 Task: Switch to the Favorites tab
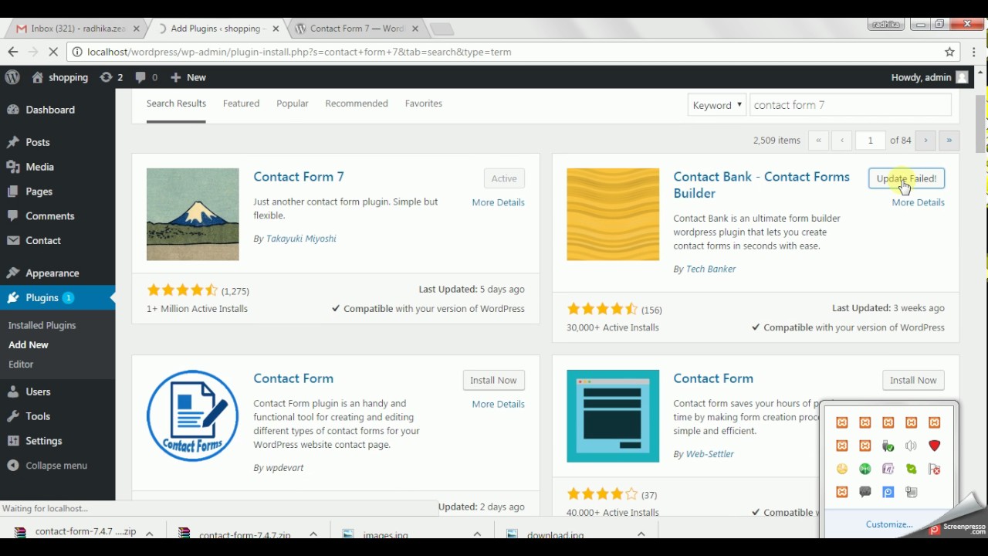(424, 103)
